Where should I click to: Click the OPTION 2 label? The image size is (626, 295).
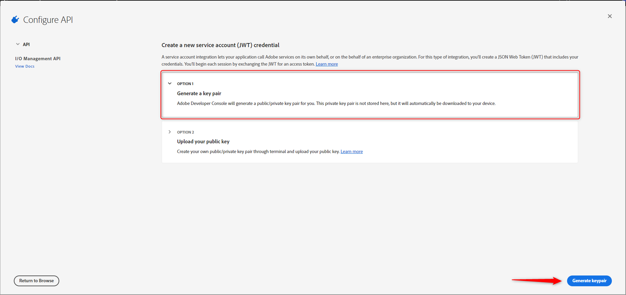186,132
